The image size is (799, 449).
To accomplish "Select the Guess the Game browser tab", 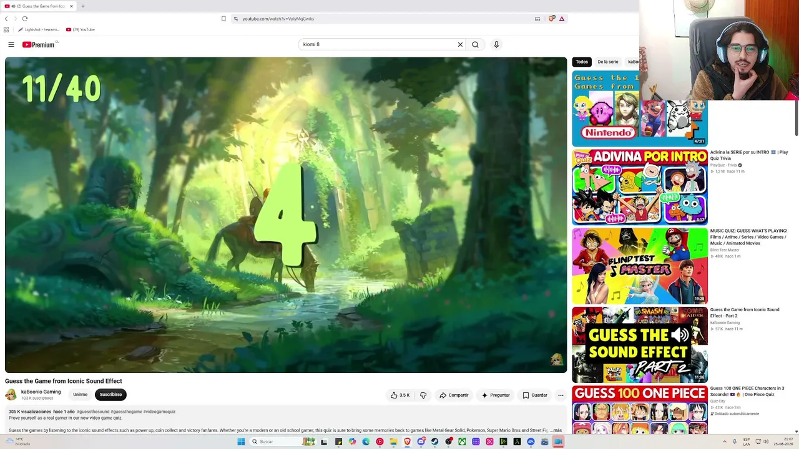I will 39,6.
